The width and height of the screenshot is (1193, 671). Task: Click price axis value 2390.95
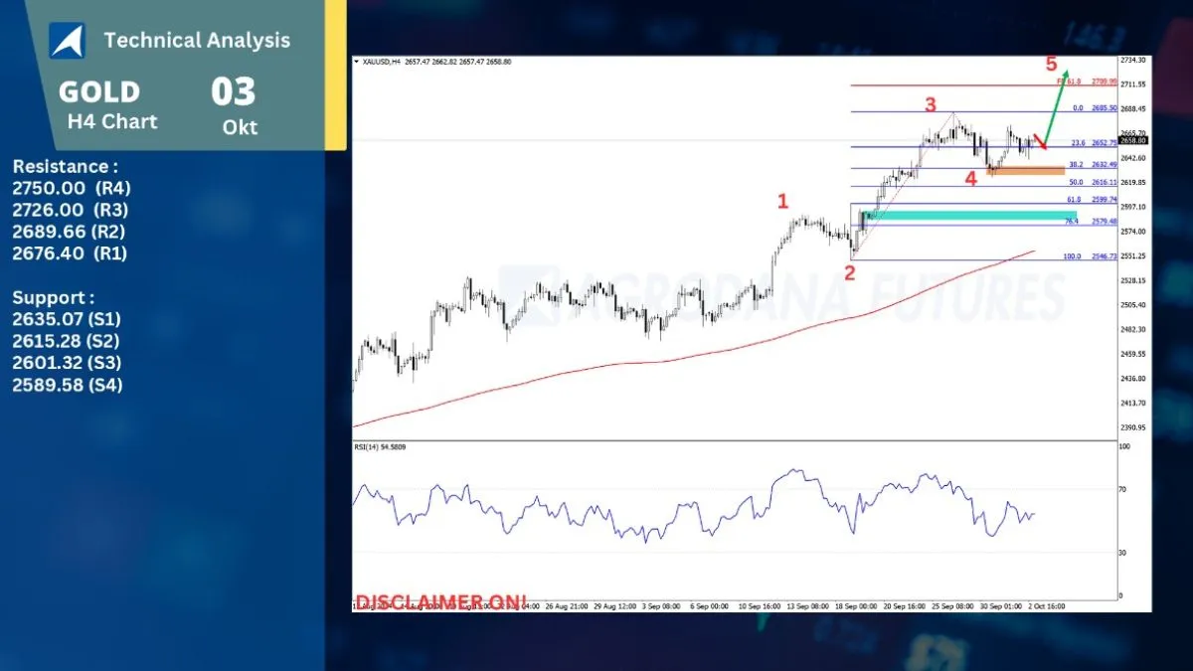click(x=1133, y=427)
